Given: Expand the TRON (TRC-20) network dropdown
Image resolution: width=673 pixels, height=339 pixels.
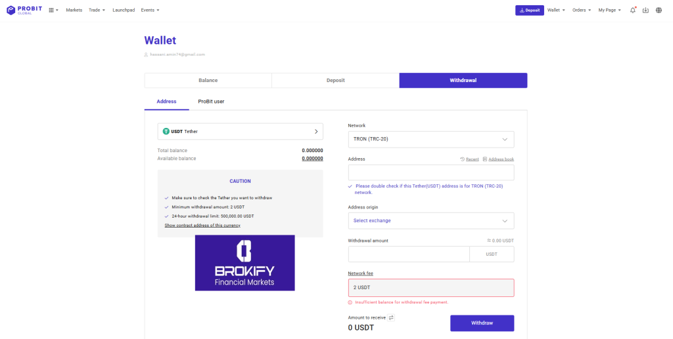Looking at the screenshot, I should pyautogui.click(x=430, y=139).
